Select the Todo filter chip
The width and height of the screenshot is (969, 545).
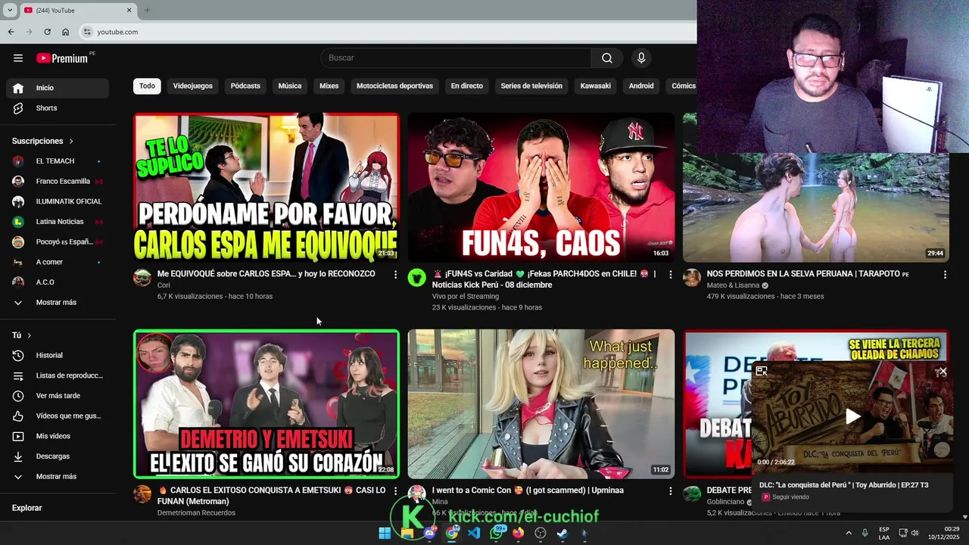(147, 86)
